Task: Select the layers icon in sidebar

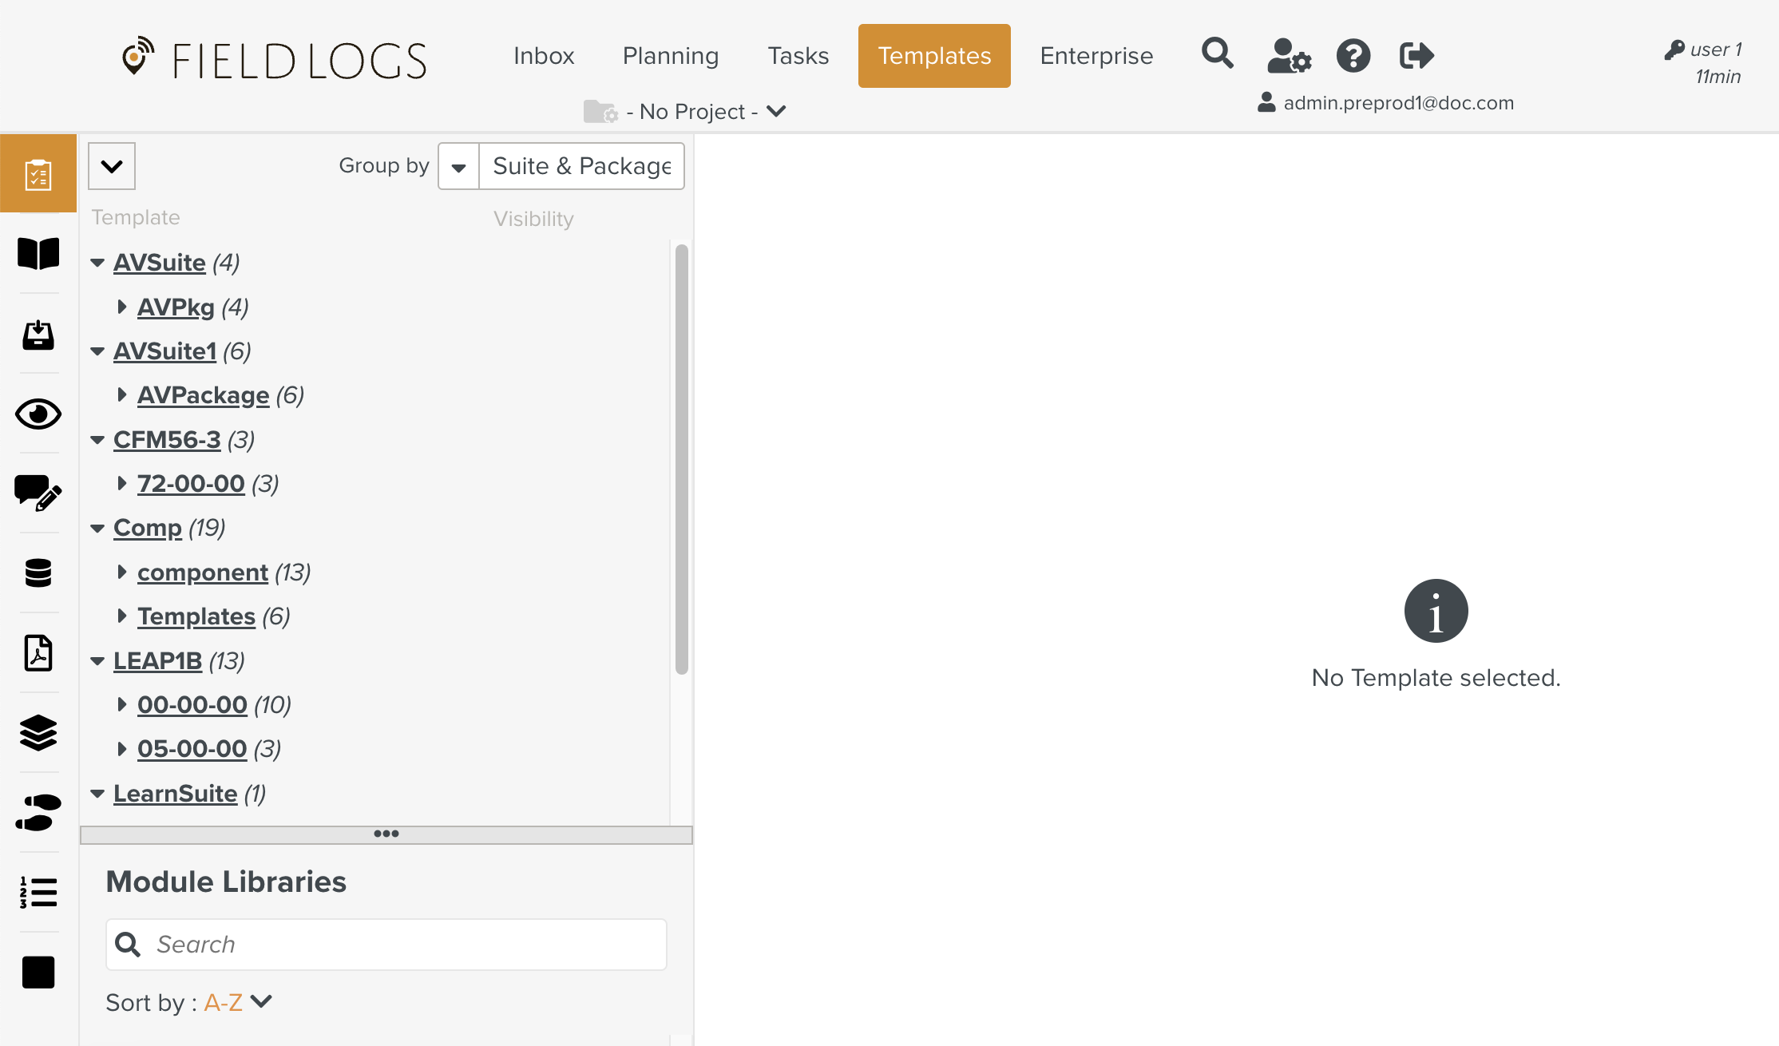Action: tap(38, 733)
